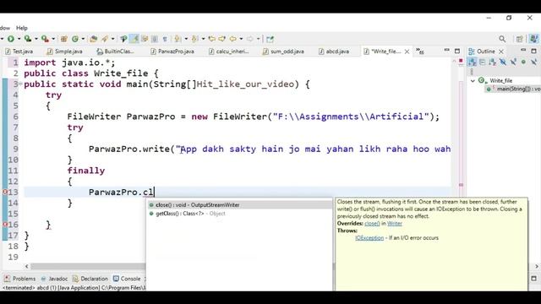
Task: Click the horizontal scrollbar left arrow
Action: [x=27, y=267]
